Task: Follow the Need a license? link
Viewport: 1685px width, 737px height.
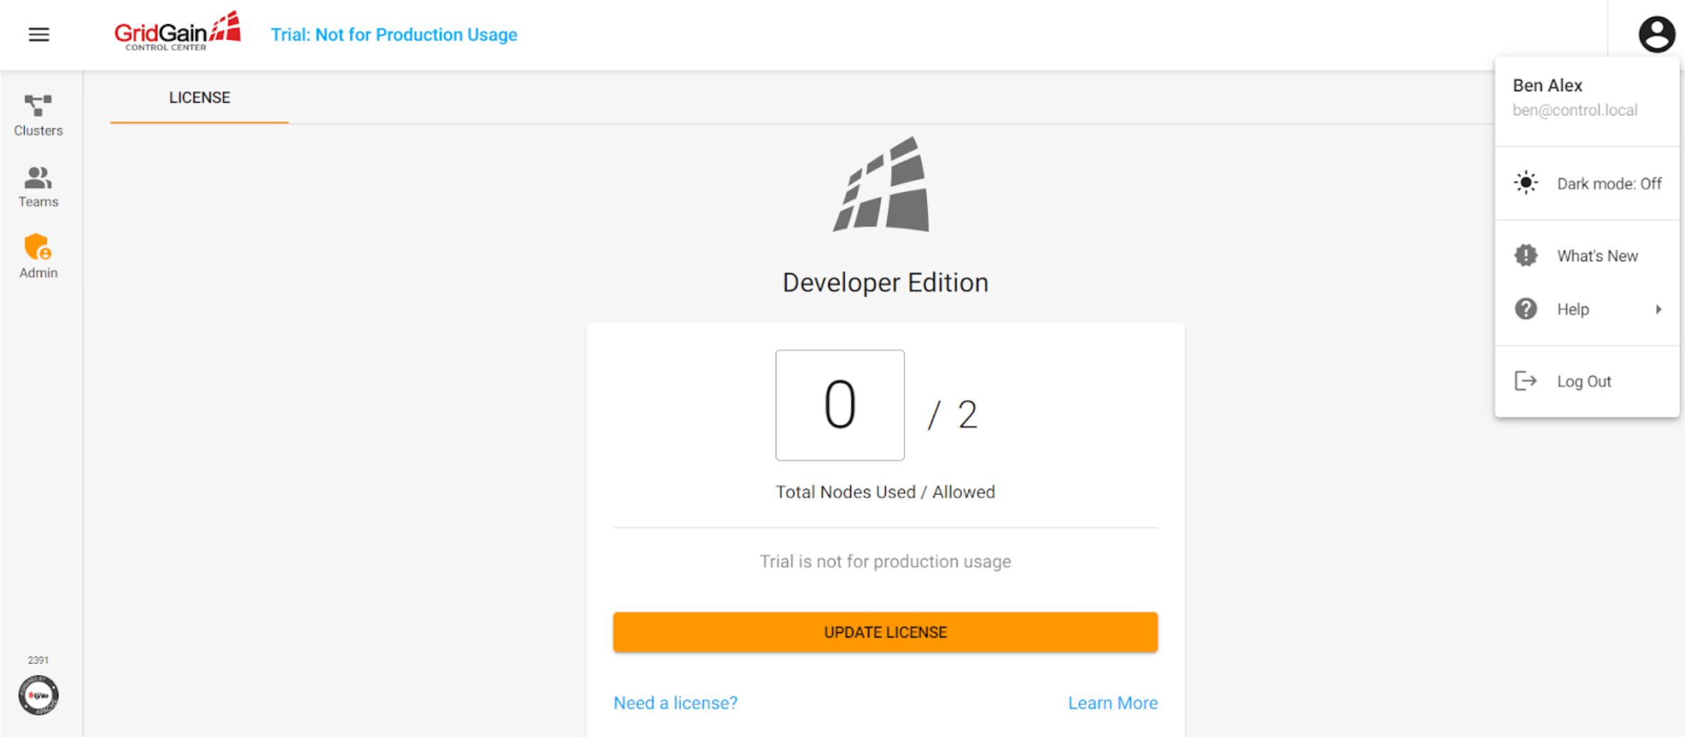Action: [x=675, y=703]
